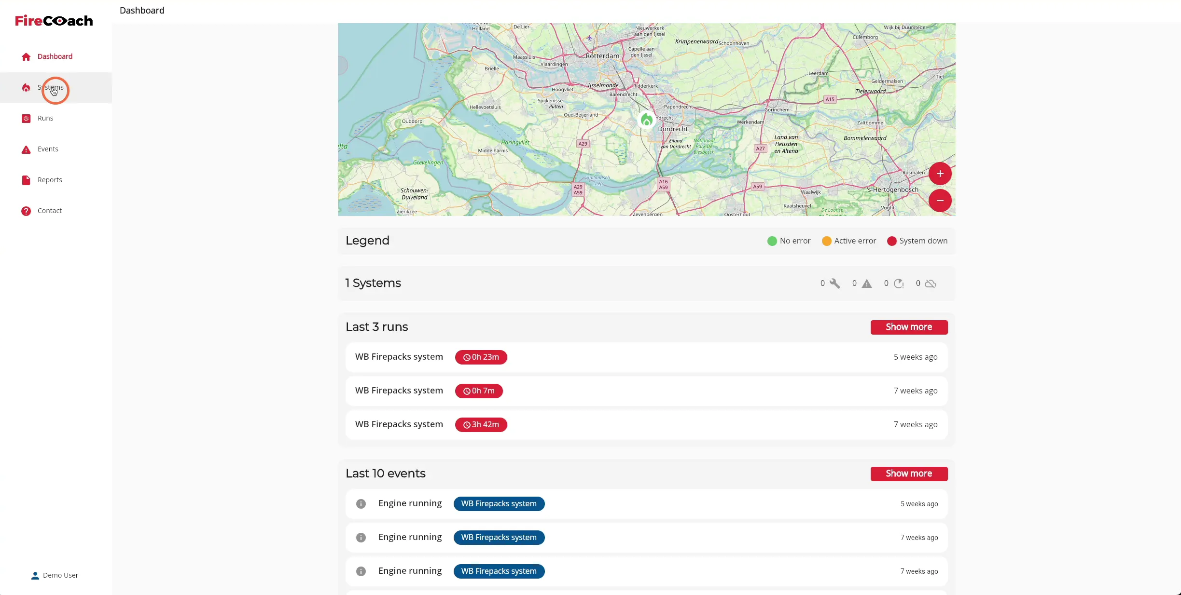The image size is (1181, 595).
Task: Click the cloud-off offline icon in Systems row
Action: tap(931, 284)
